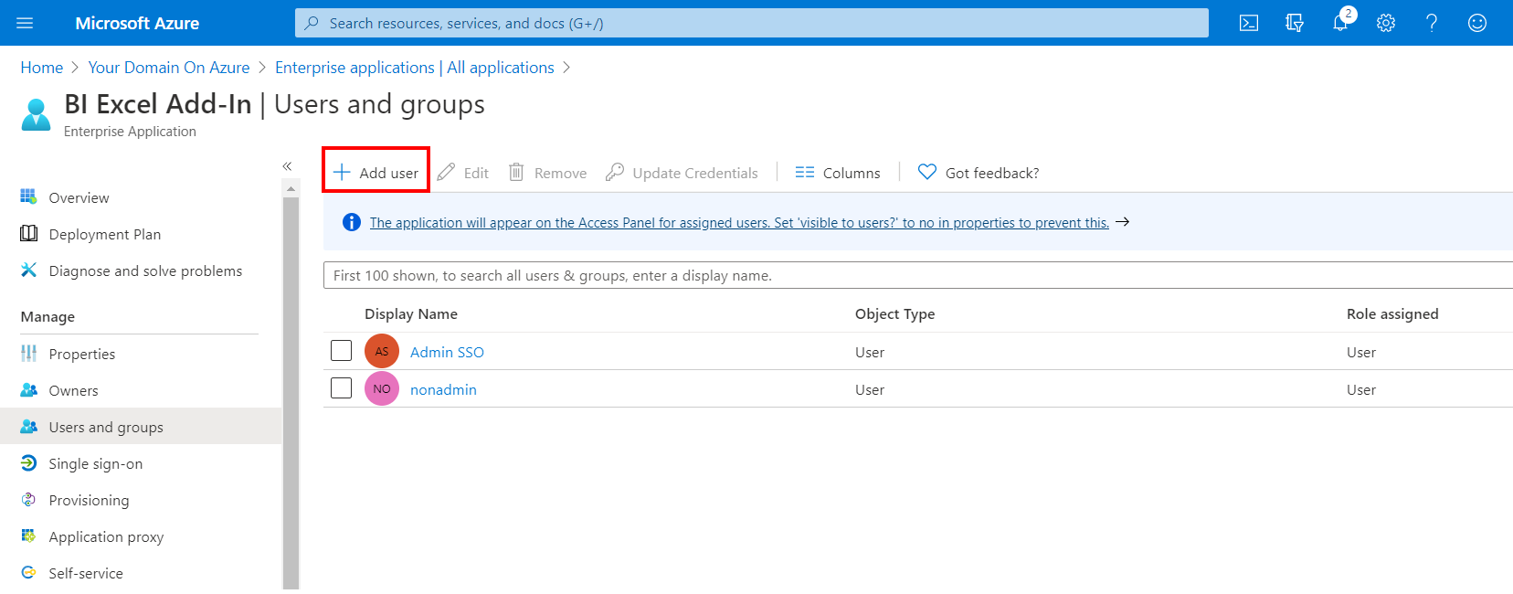
Task: Click the AS avatar for Admin SSO
Action: [382, 351]
